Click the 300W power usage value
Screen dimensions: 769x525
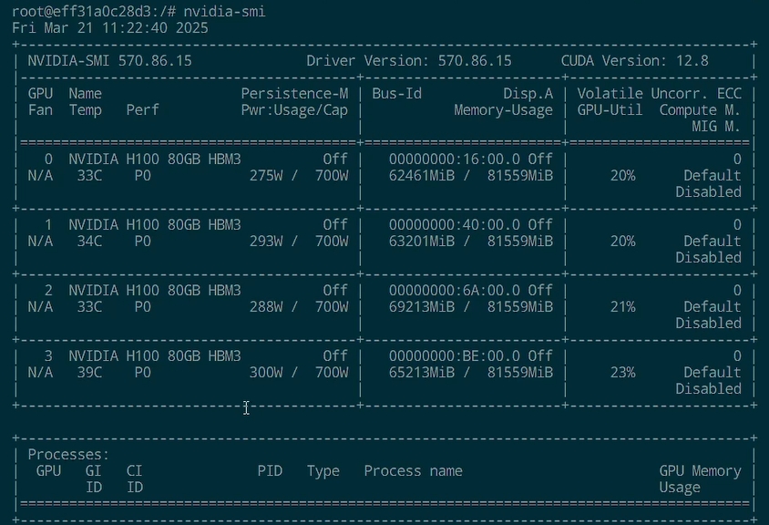point(266,373)
